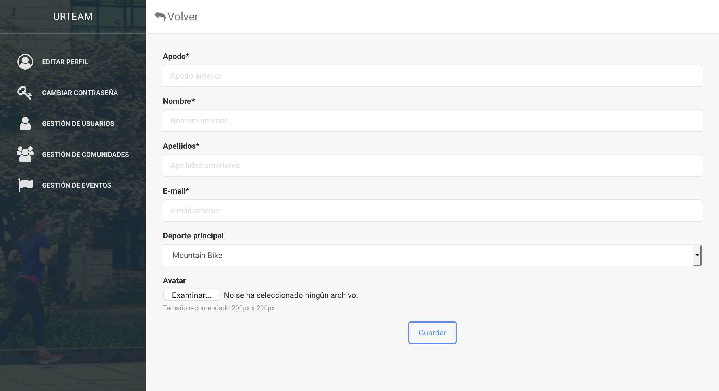The height and width of the screenshot is (391, 719).
Task: Go to CAMBIAR CONTRASEÑA section
Action: [80, 93]
